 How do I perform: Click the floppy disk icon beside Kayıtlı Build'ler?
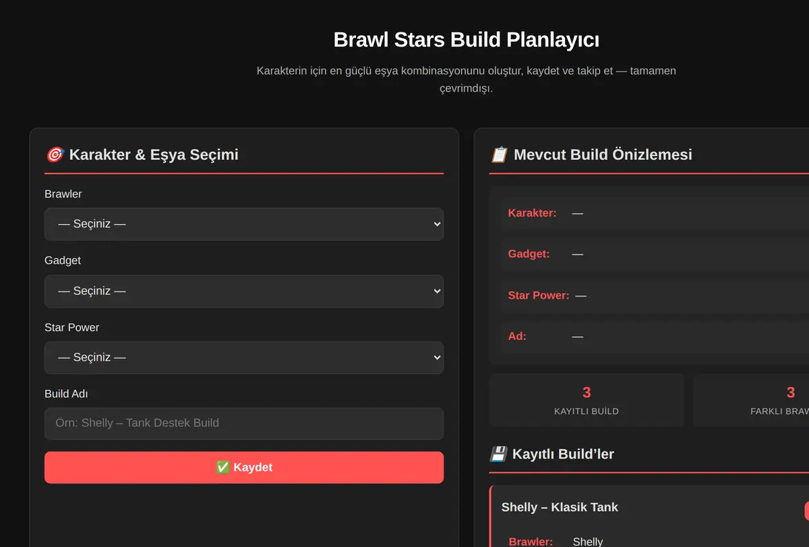point(498,454)
